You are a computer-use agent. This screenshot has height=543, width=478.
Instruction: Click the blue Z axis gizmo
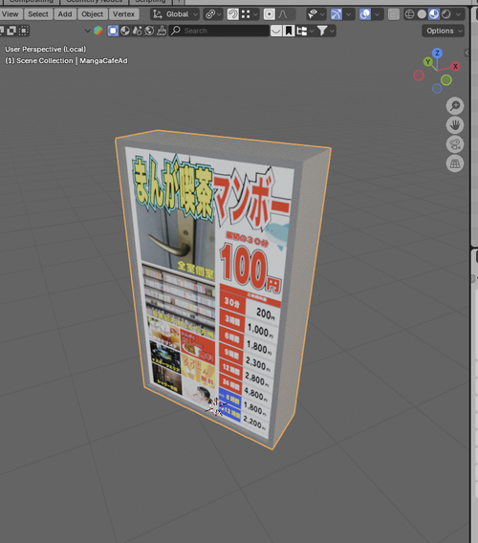(x=437, y=53)
